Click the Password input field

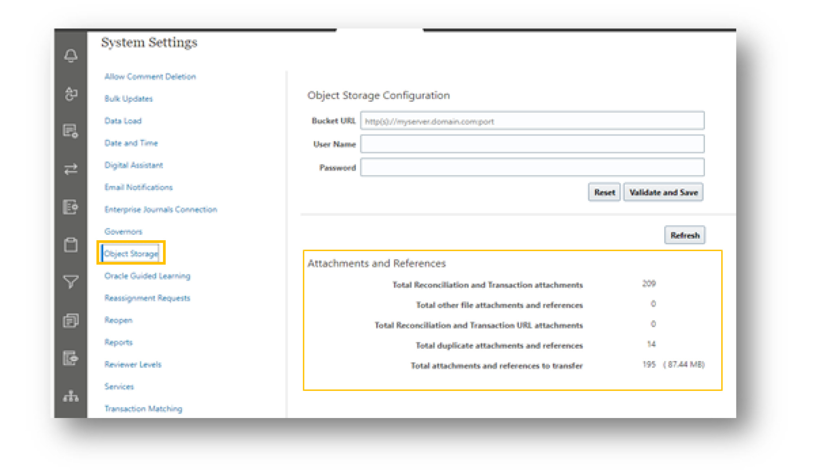(532, 167)
